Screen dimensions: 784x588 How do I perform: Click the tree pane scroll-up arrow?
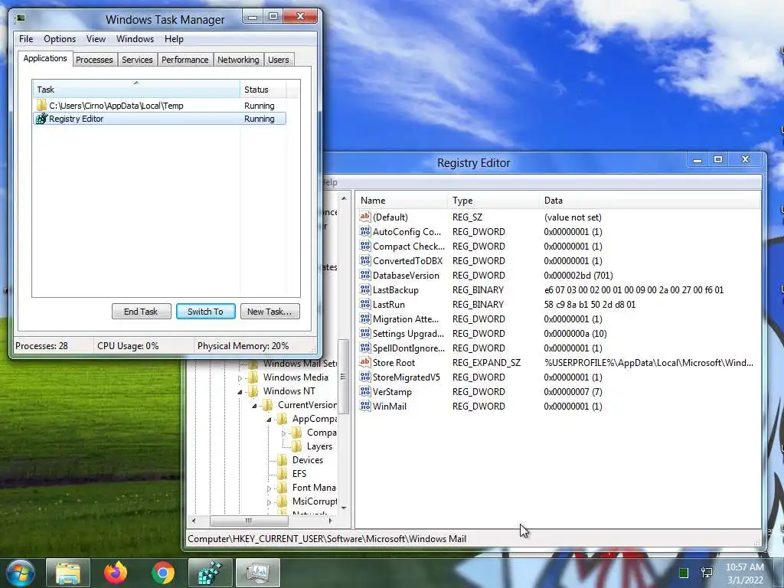pos(344,199)
